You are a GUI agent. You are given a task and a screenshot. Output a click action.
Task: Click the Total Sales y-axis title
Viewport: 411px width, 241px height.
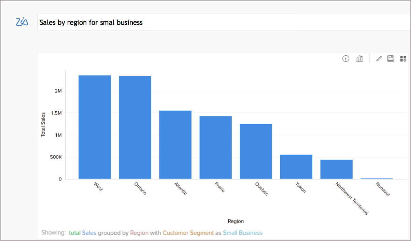(43, 124)
